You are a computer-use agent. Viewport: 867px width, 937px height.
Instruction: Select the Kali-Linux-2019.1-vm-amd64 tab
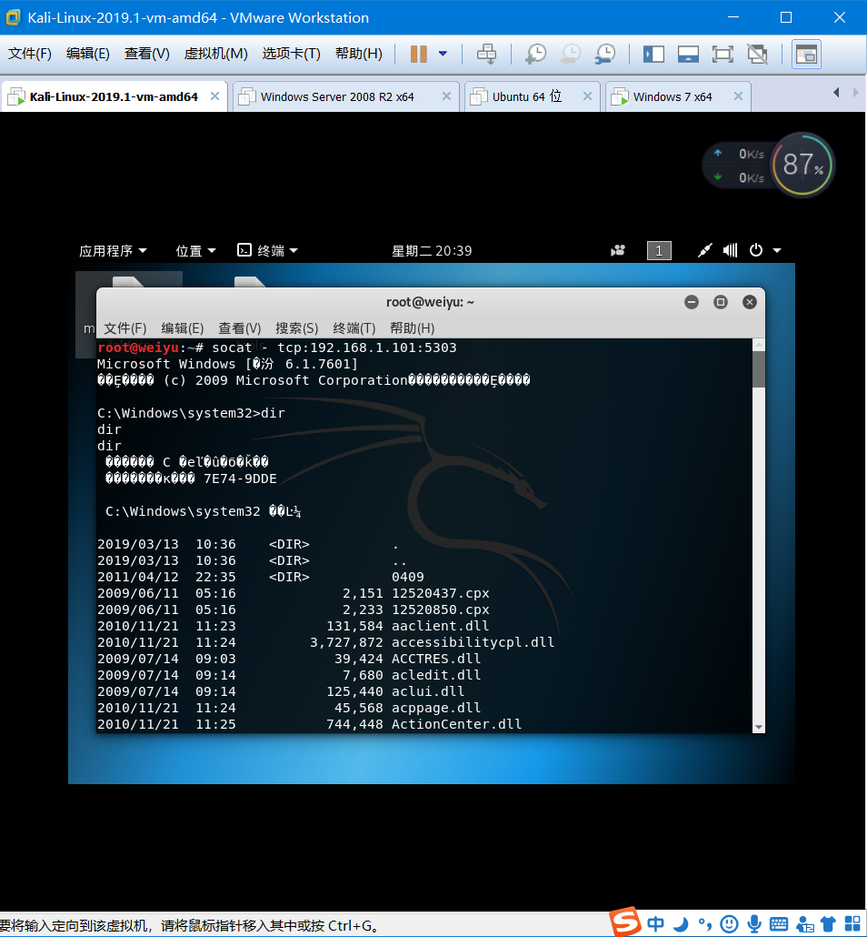click(x=114, y=96)
